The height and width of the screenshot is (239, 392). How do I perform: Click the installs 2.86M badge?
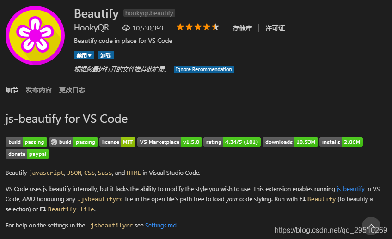[x=341, y=142]
